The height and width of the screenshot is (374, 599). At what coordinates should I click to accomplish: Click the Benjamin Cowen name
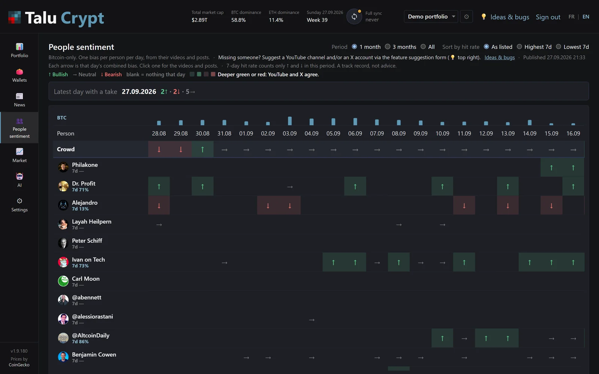(x=94, y=355)
